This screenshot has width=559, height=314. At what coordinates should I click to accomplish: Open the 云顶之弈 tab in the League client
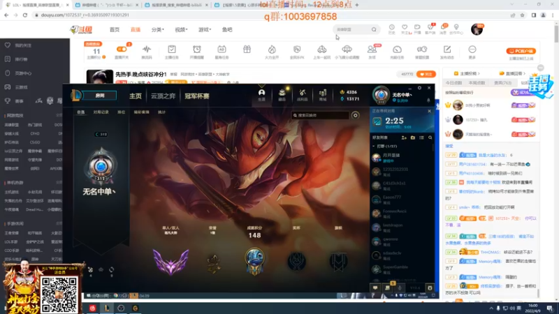163,96
